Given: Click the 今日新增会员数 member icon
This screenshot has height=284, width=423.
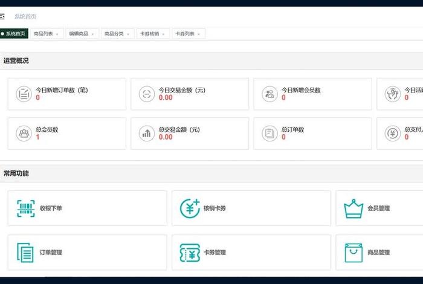Looking at the screenshot, I should pyautogui.click(x=270, y=94).
